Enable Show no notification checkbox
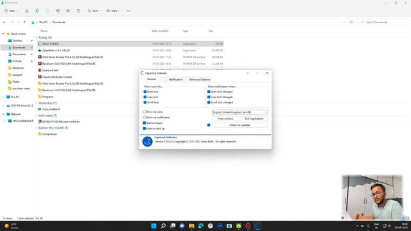411x231 pixels. [144, 117]
